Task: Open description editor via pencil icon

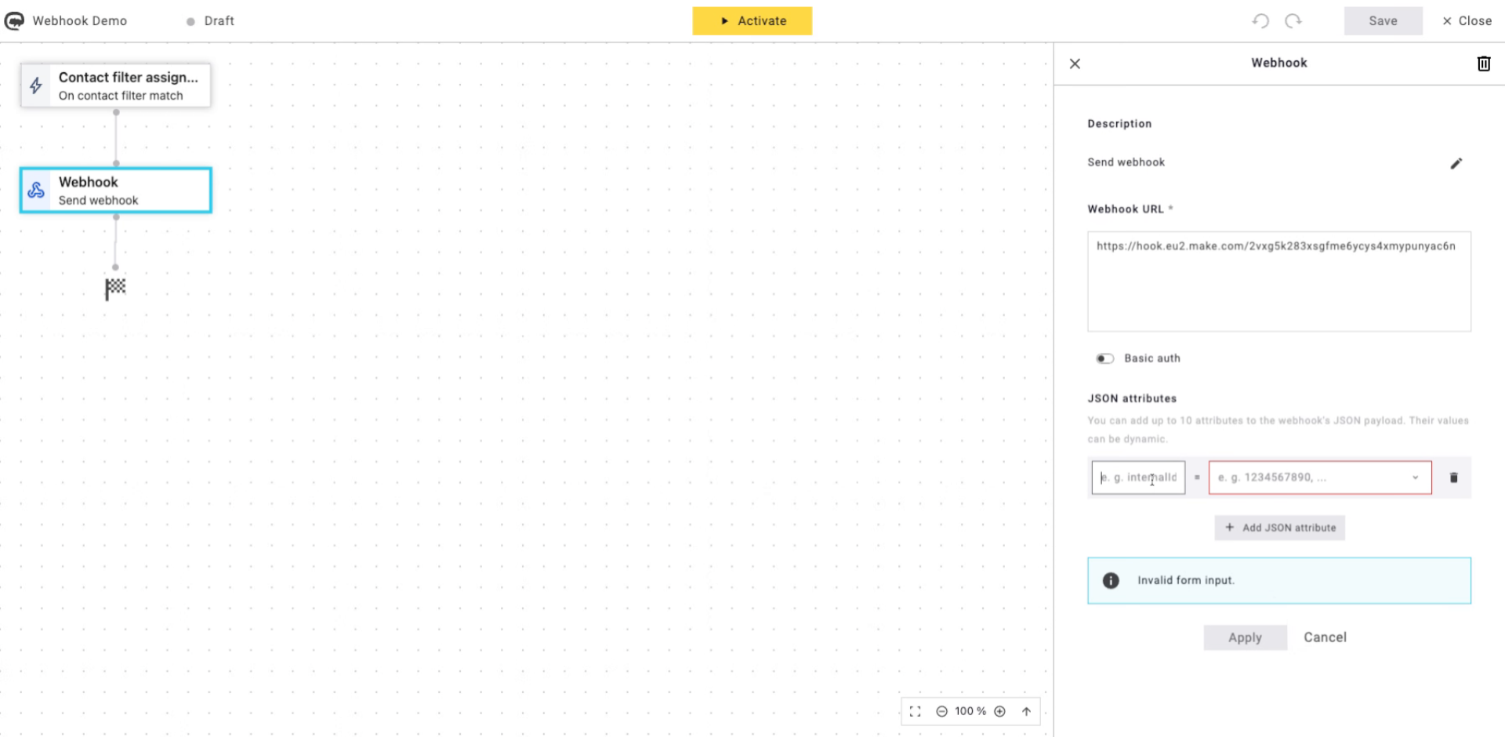Action: tap(1456, 163)
